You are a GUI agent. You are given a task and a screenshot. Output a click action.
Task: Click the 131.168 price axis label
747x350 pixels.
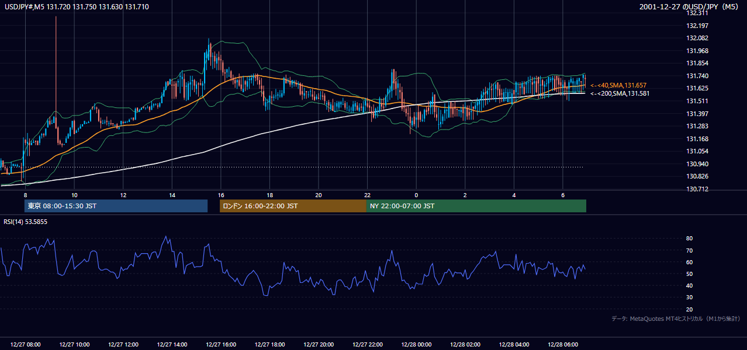(x=698, y=139)
